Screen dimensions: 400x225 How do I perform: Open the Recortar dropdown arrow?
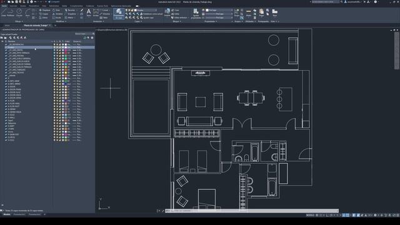click(x=77, y=10)
